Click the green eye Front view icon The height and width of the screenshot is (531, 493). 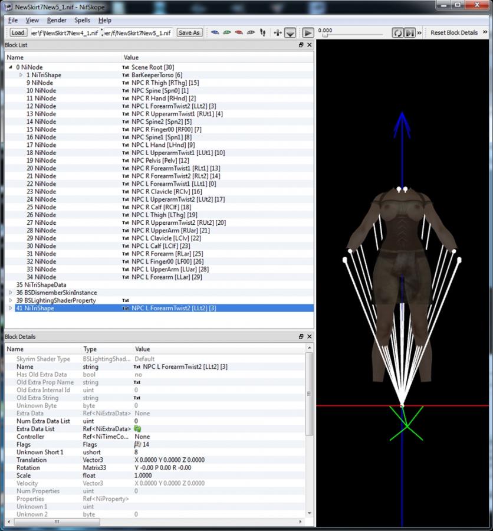227,32
